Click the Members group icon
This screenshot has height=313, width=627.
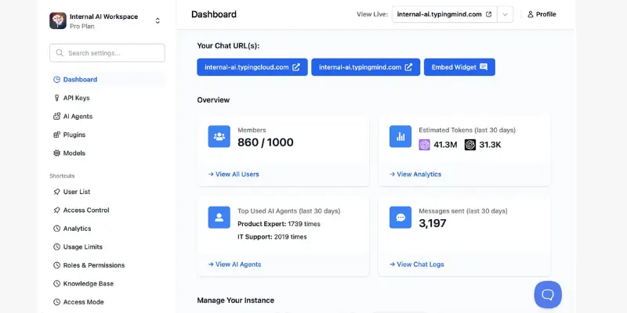click(219, 136)
